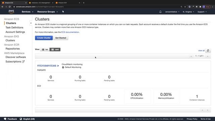Open the zerosinitiative account dropdown
Screen dimensions: 215x121
tap(172, 12)
